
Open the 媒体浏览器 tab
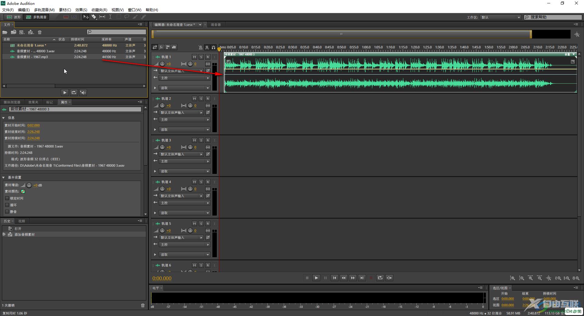(12, 102)
